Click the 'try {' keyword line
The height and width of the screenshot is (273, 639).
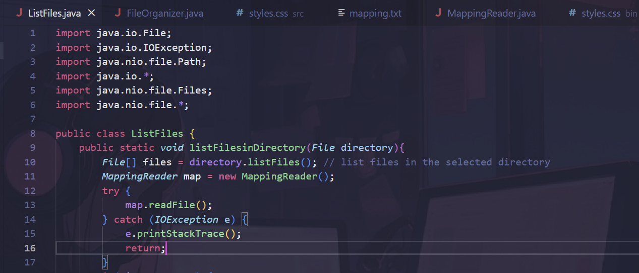[x=117, y=191]
